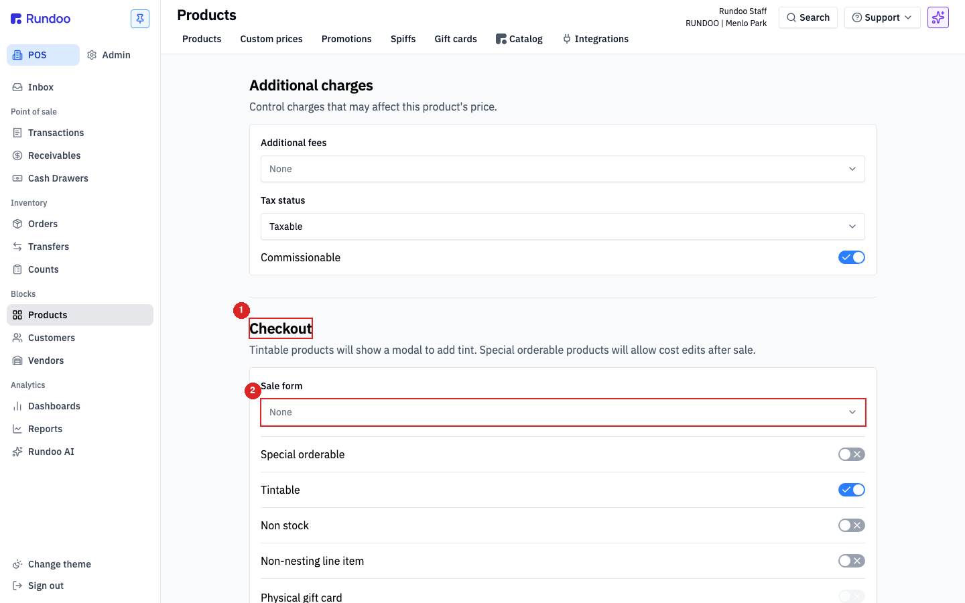The width and height of the screenshot is (965, 603).
Task: Open the Sale form dropdown
Action: click(563, 412)
